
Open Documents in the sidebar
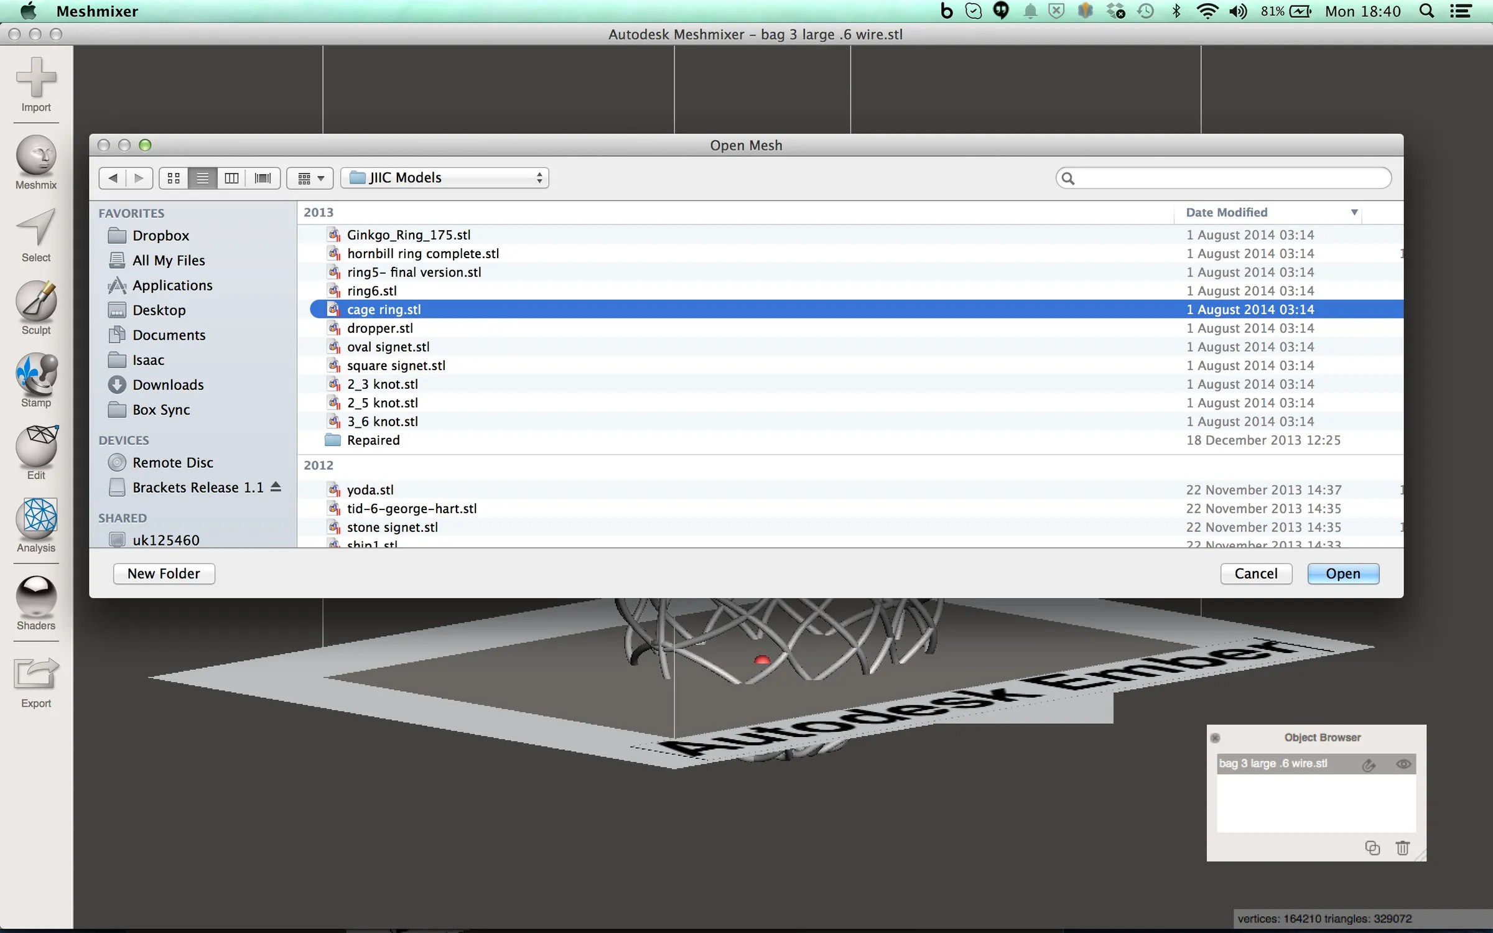[169, 335]
